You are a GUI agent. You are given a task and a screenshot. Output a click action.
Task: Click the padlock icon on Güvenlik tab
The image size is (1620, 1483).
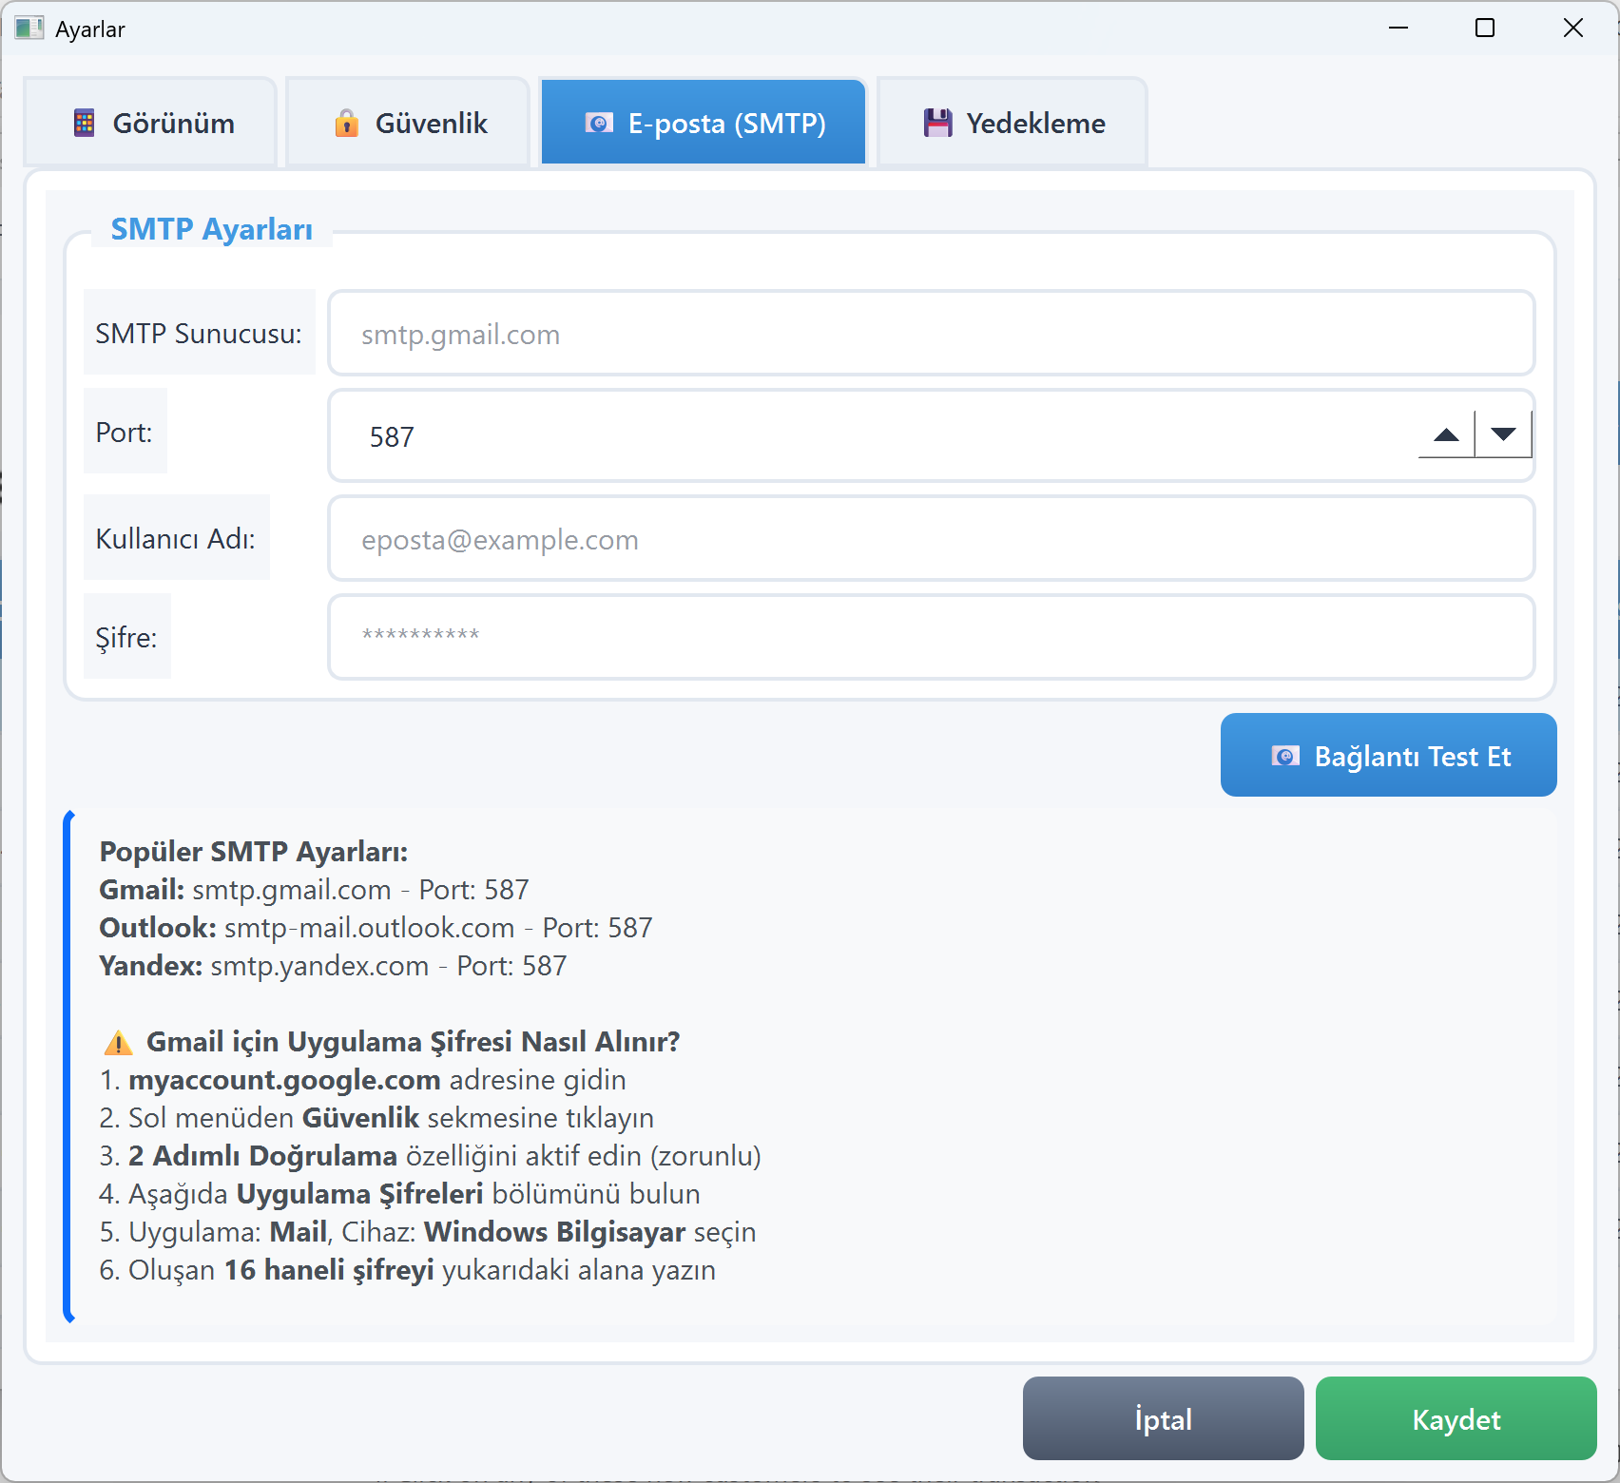pos(347,124)
